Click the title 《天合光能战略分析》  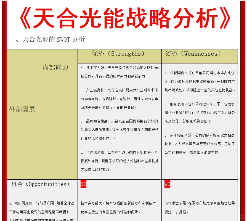point(125,18)
